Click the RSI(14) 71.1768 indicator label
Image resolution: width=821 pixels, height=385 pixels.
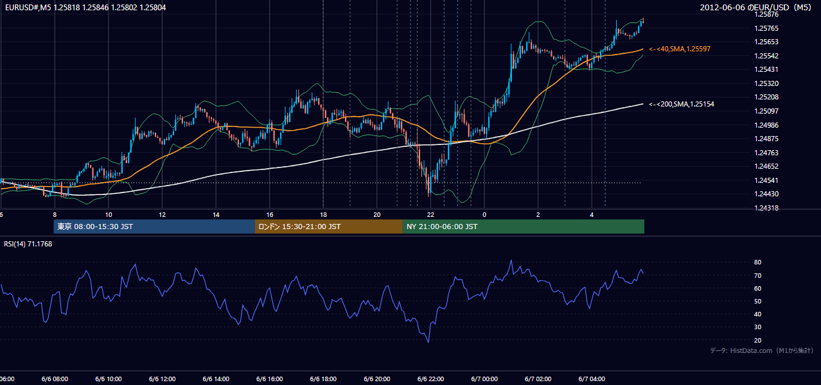pos(28,244)
